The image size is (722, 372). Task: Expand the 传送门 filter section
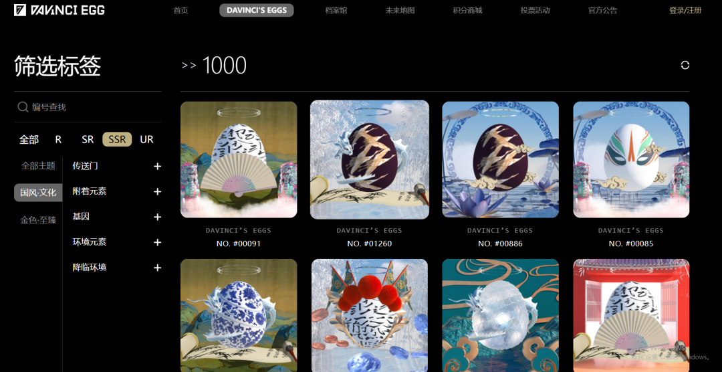(158, 166)
